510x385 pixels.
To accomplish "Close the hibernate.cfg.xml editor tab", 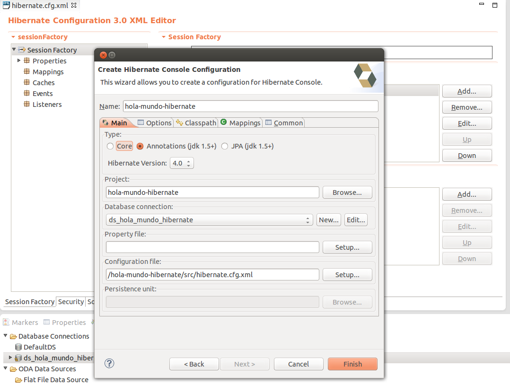I will [74, 5].
